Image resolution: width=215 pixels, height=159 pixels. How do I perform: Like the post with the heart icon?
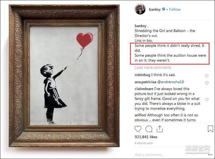(x=138, y=129)
